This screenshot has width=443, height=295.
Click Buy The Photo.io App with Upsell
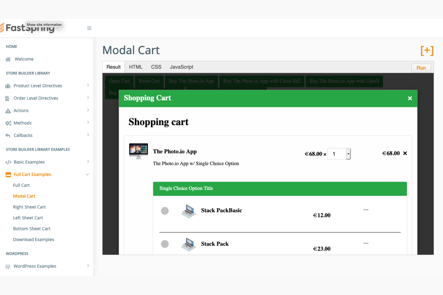344,81
